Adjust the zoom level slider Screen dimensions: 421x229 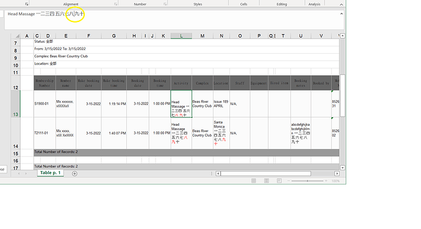[308, 181]
